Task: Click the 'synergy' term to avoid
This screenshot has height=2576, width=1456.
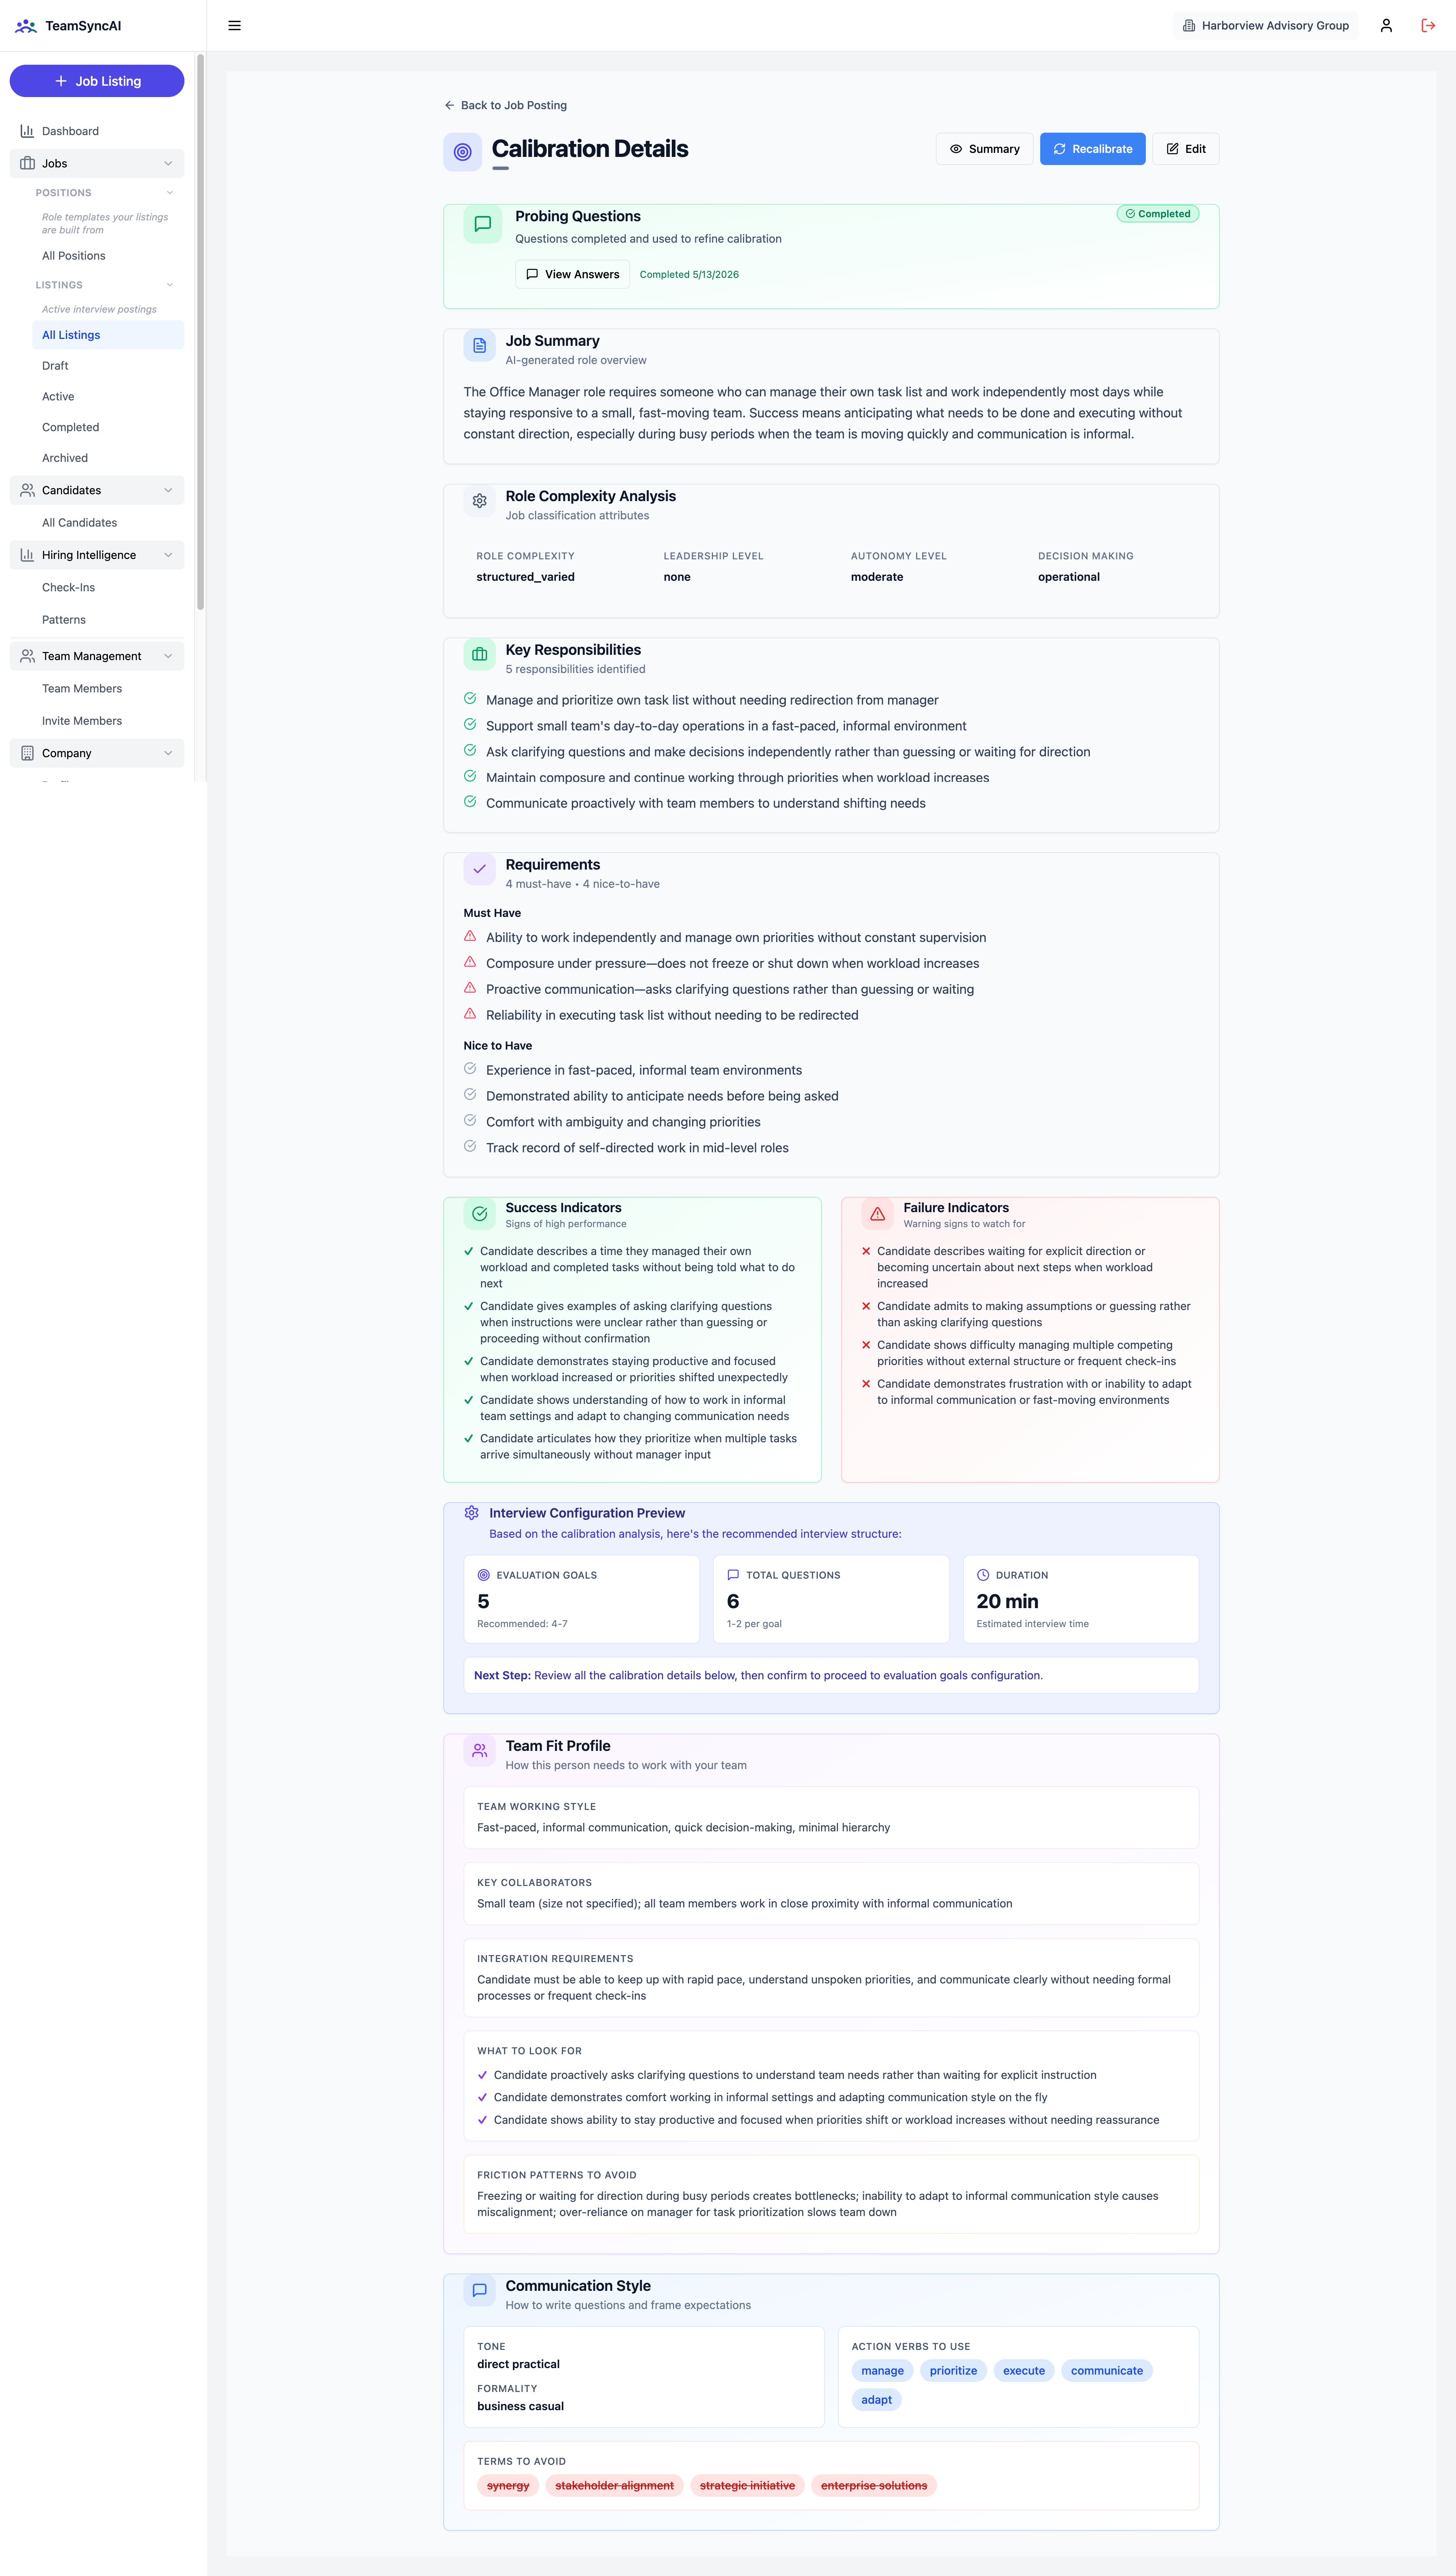Action: [x=508, y=2486]
